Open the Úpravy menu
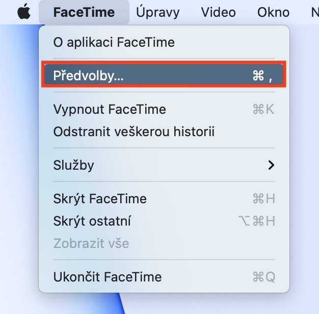 coord(158,12)
